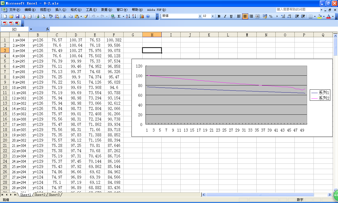Click the help search box 键入需要帮助的问题
Image resolution: width=338 pixels, height=203 pixels.
pyautogui.click(x=298, y=9)
